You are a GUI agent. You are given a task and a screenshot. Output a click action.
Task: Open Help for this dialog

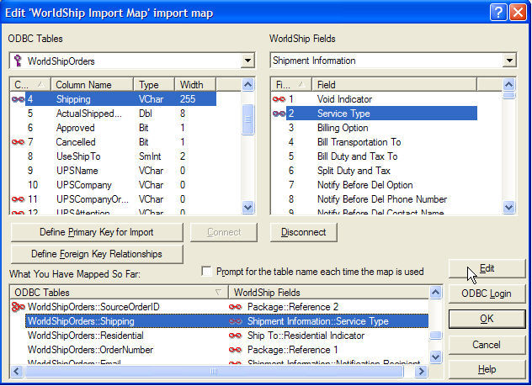487,369
